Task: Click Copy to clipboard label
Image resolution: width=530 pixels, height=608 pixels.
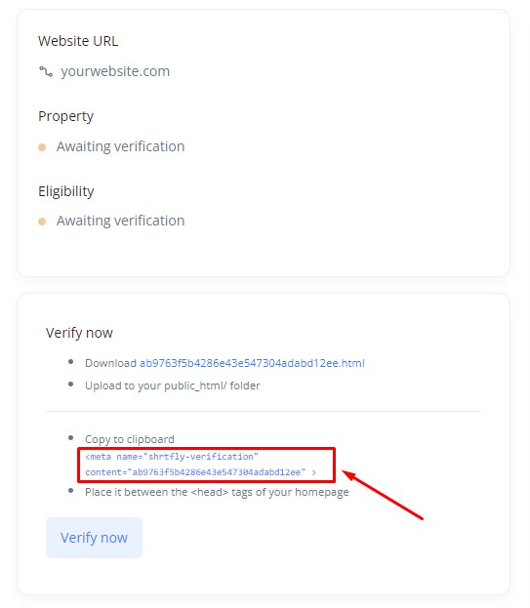Action: point(130,439)
